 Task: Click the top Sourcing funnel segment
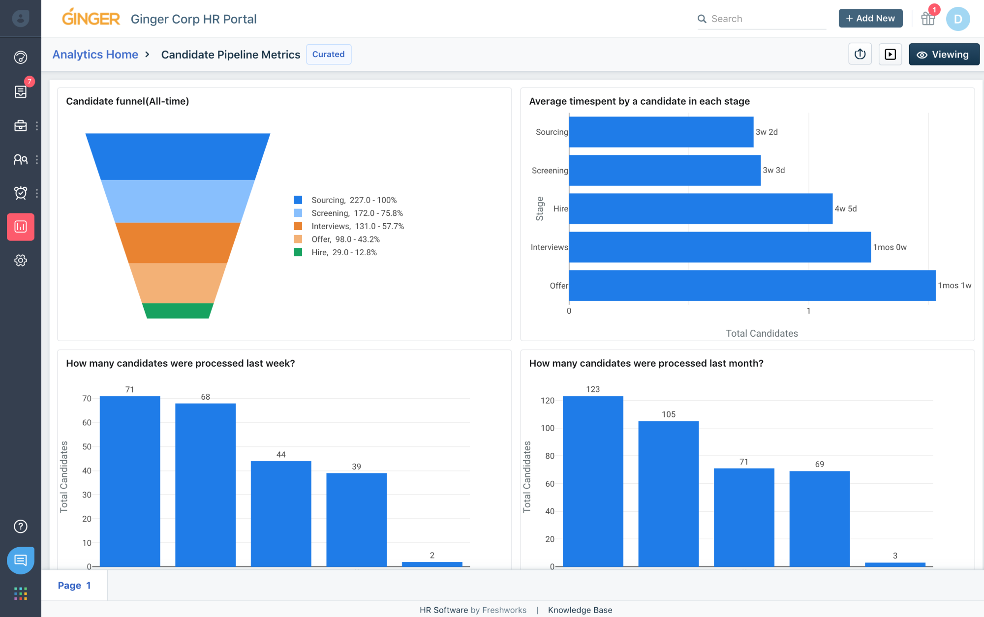(178, 156)
